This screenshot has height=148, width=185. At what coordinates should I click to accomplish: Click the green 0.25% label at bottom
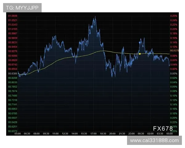coord(173,131)
